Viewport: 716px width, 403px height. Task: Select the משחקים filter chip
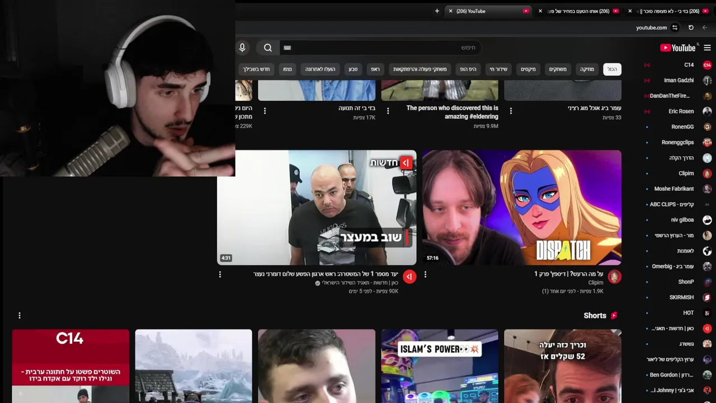pos(558,69)
